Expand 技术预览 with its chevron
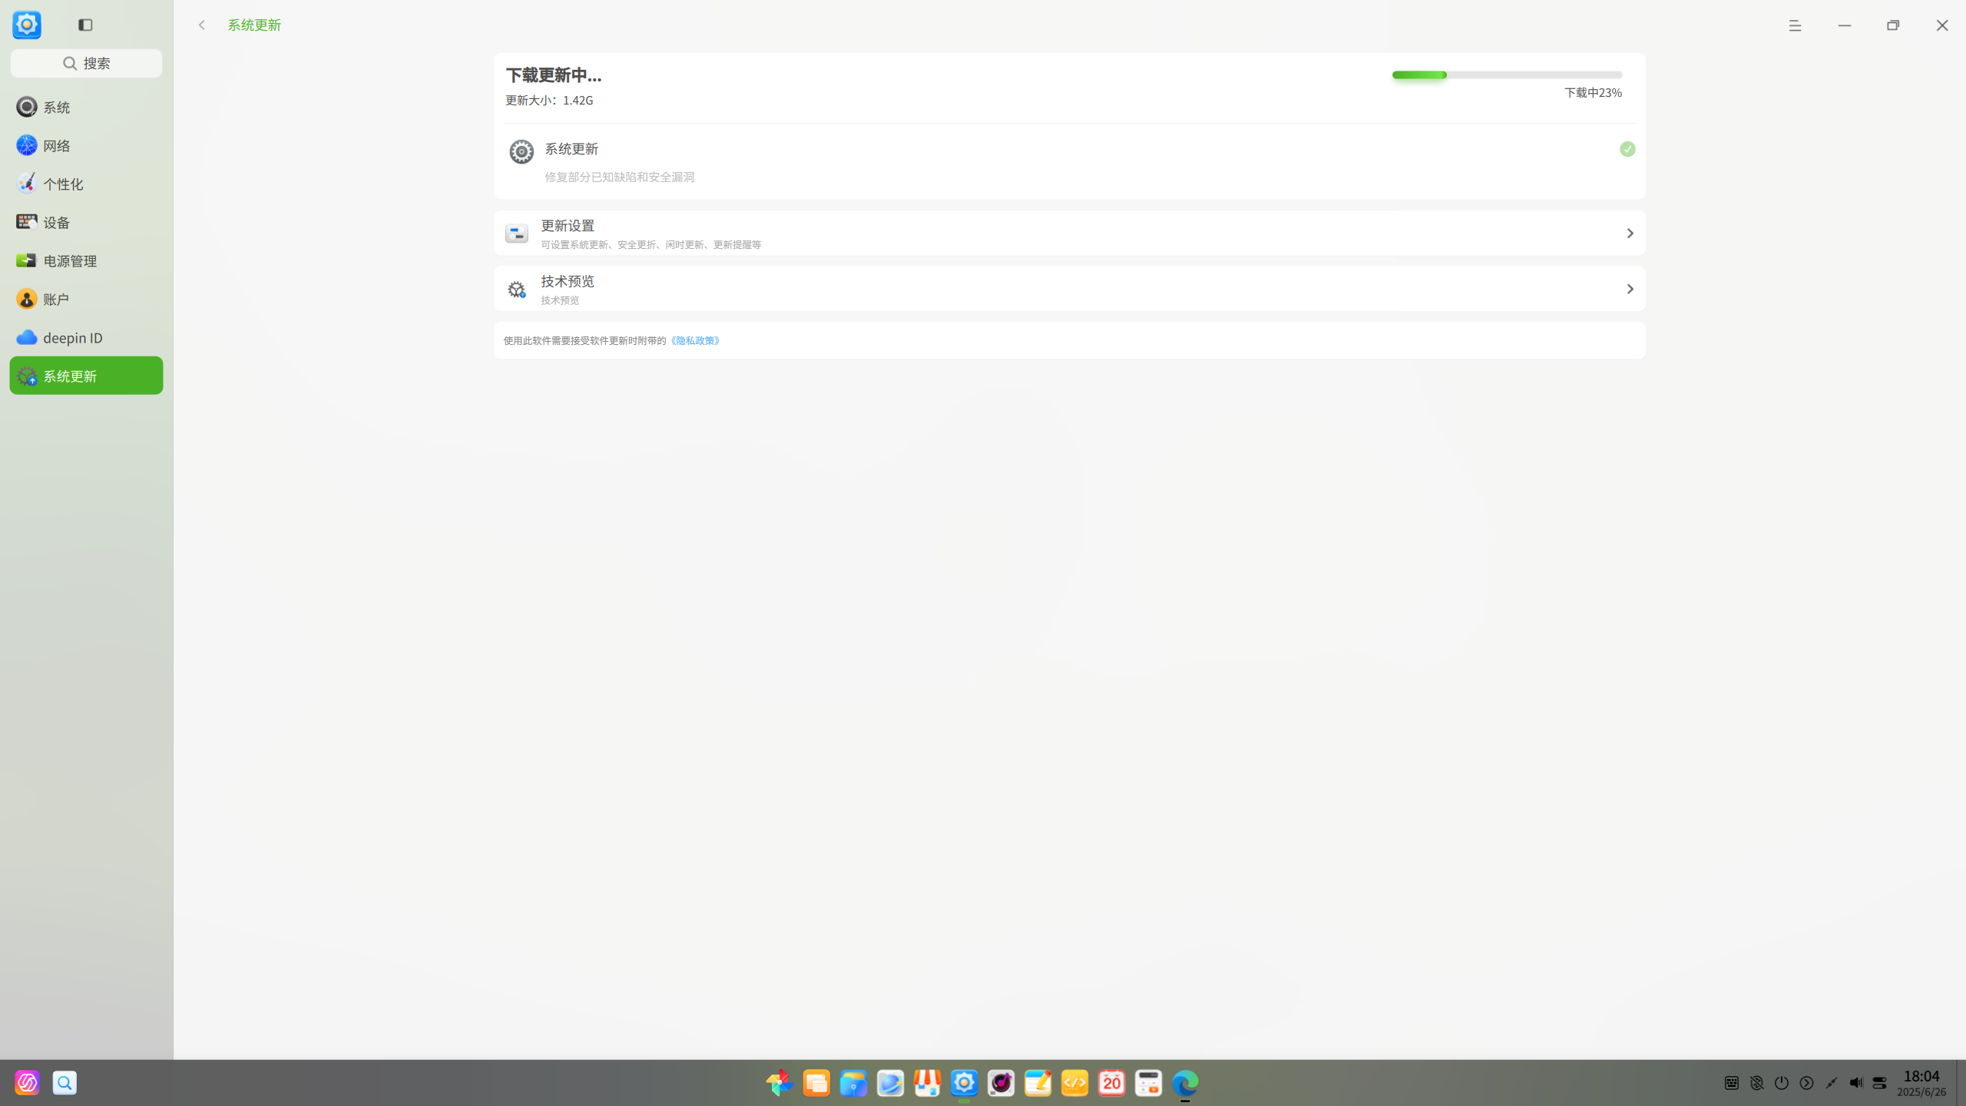 [x=1630, y=290]
